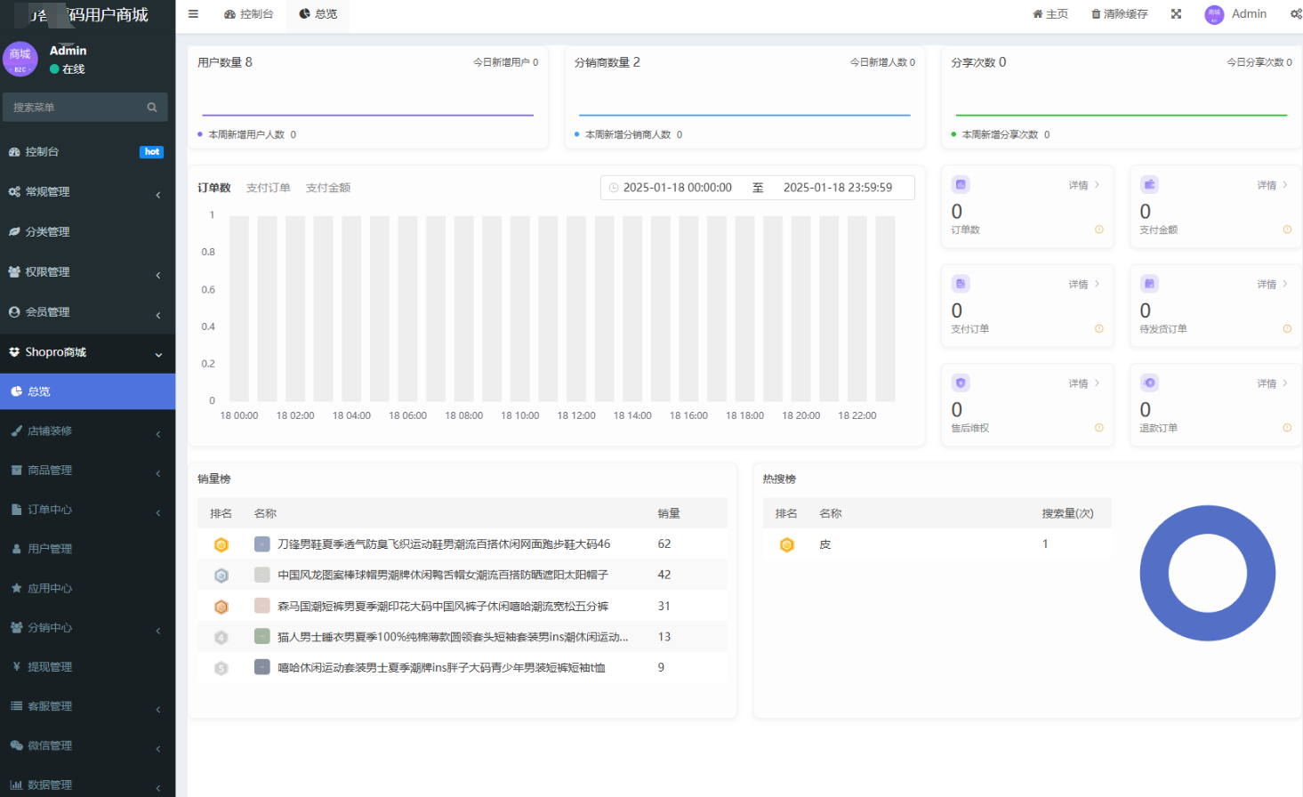Expand 分销中心 submenu

point(87,627)
